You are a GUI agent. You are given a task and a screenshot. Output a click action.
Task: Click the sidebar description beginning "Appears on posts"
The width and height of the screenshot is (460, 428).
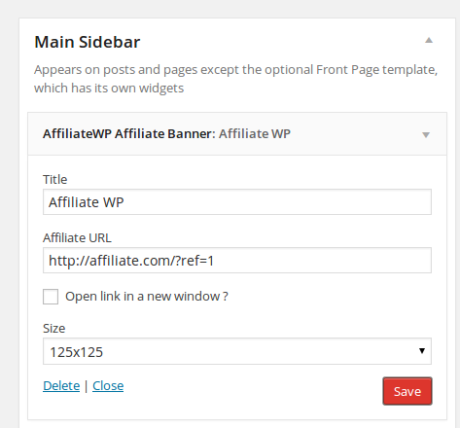235,79
